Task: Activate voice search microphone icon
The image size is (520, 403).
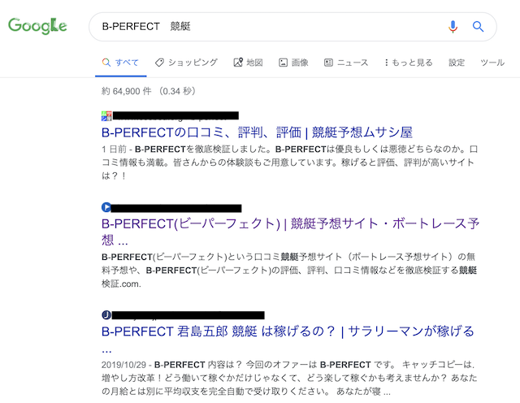Action: point(453,27)
